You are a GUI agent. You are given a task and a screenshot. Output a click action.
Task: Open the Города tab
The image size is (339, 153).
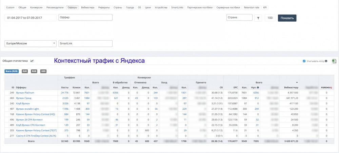pos(130,7)
